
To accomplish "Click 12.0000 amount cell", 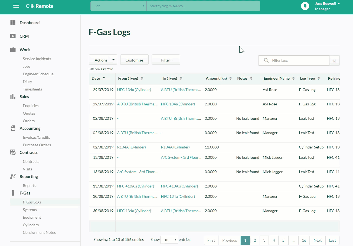I will [x=212, y=147].
